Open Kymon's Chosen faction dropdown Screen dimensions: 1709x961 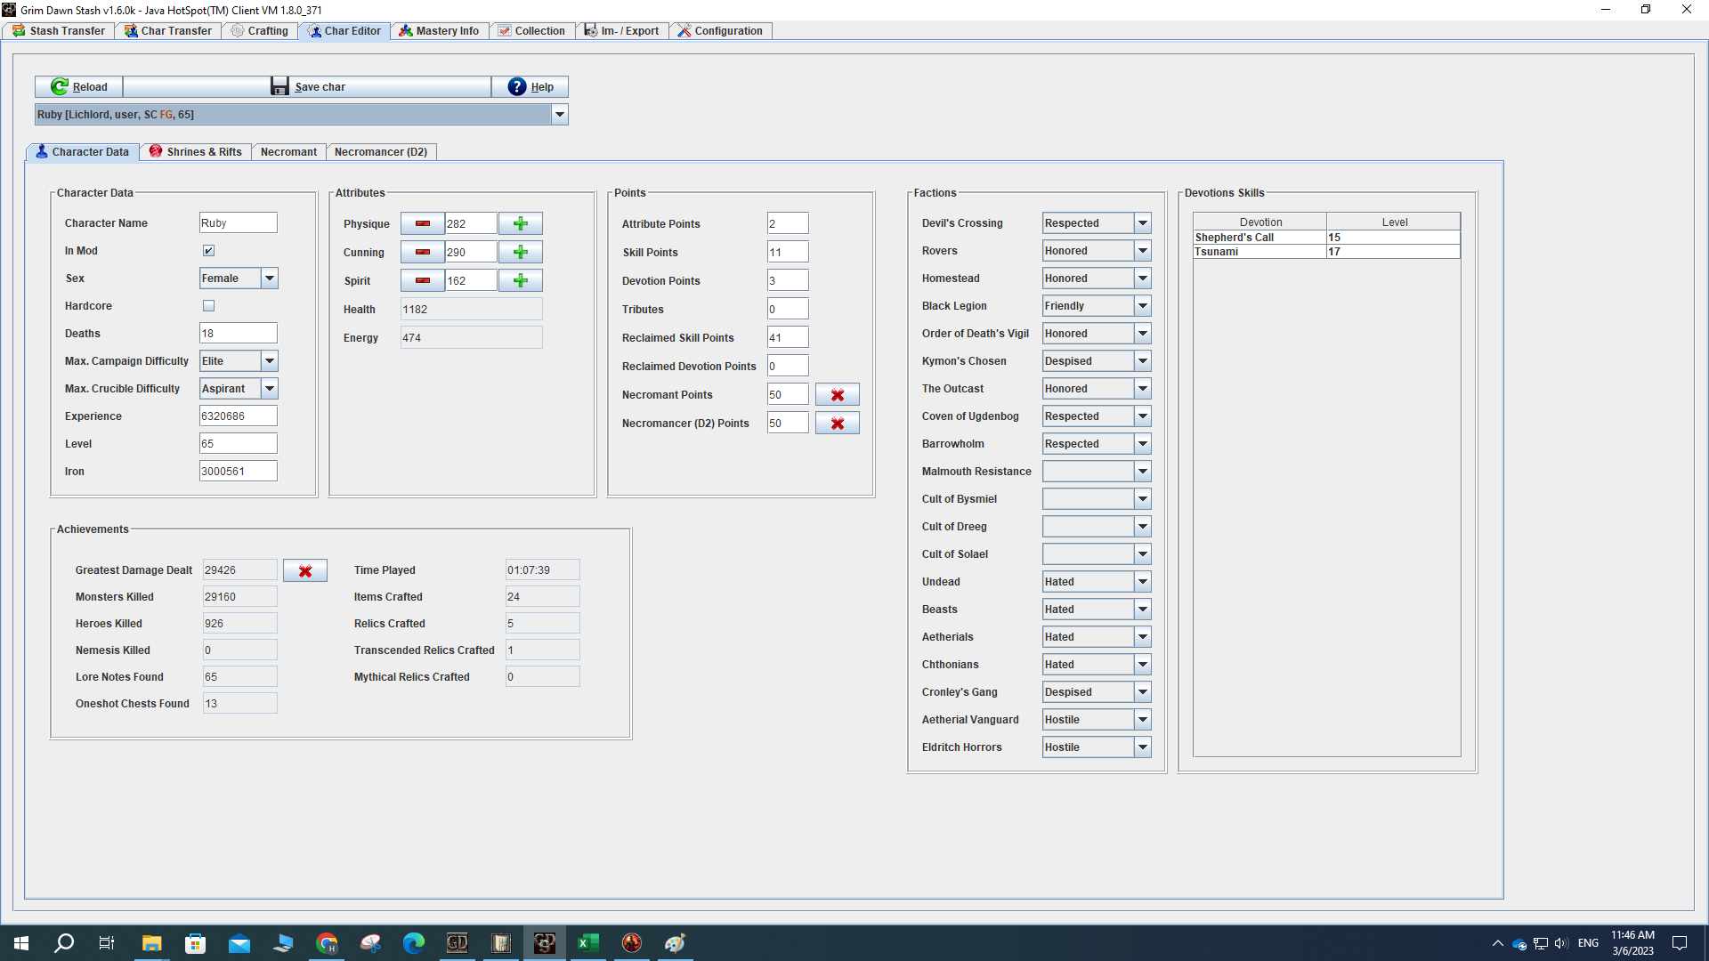coord(1143,361)
